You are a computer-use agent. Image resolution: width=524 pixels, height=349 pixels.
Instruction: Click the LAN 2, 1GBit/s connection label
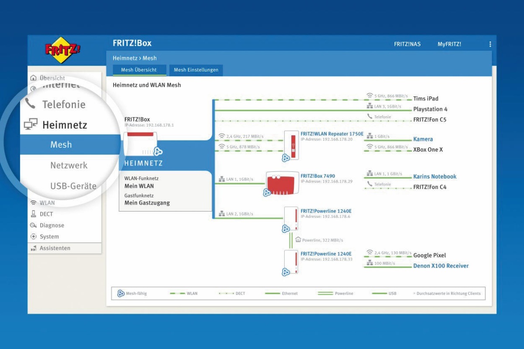click(240, 214)
